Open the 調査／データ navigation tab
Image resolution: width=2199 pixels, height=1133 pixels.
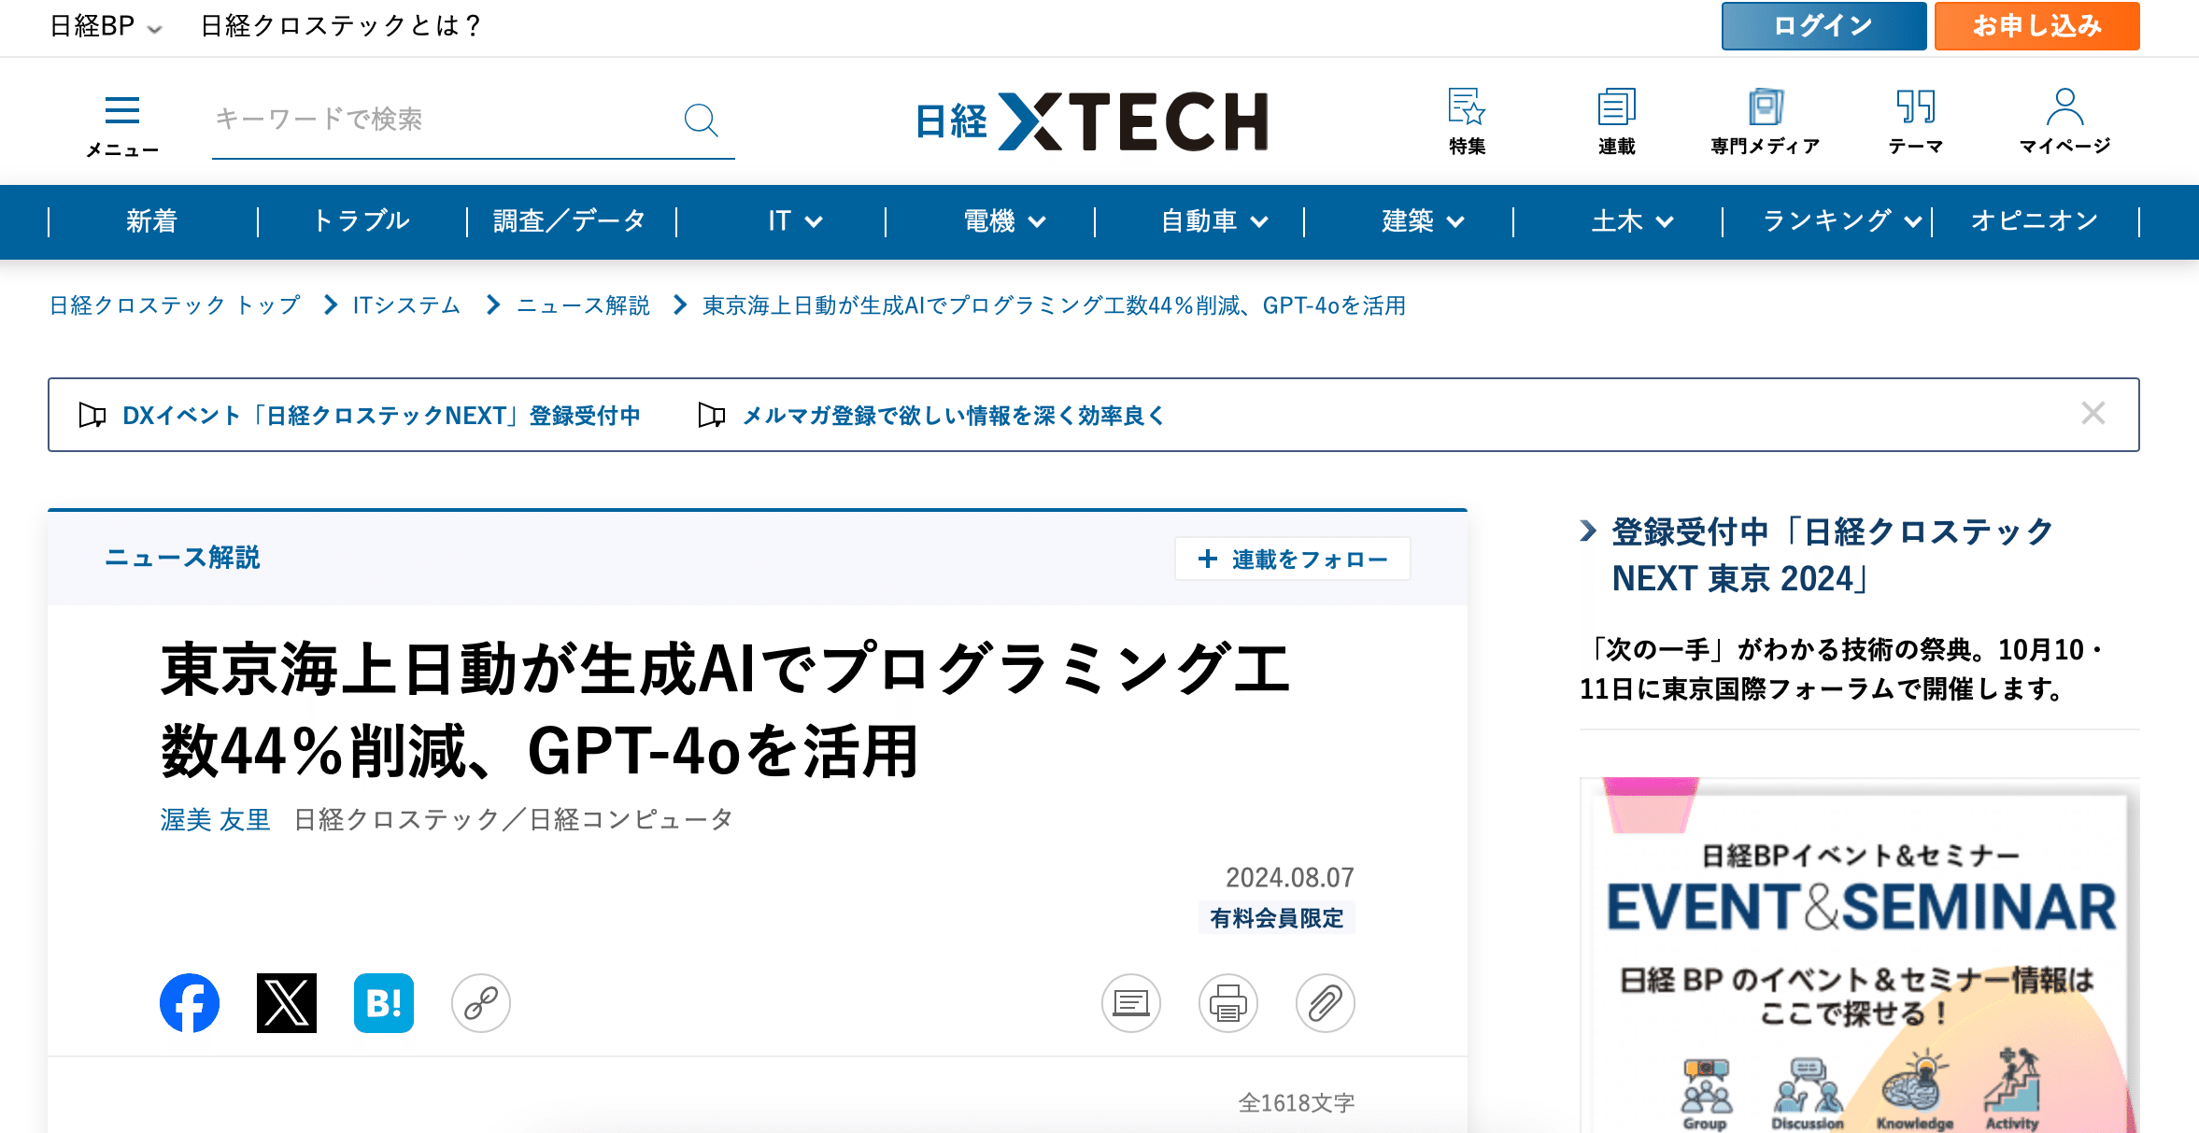pyautogui.click(x=570, y=221)
